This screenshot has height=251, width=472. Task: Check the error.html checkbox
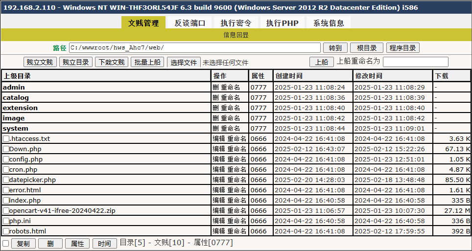[x=6, y=190]
